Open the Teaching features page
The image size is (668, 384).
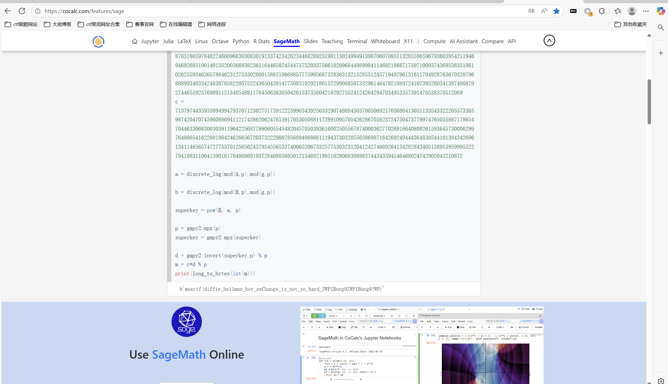tap(332, 41)
